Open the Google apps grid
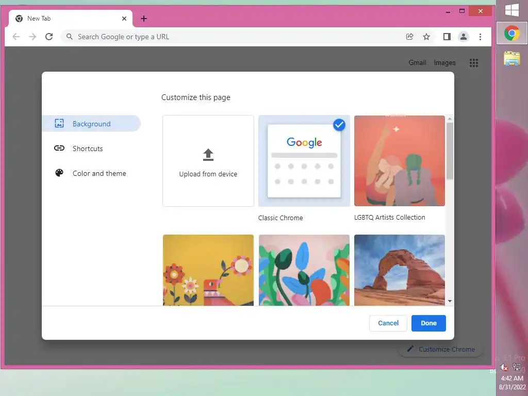The image size is (528, 396). [x=474, y=62]
